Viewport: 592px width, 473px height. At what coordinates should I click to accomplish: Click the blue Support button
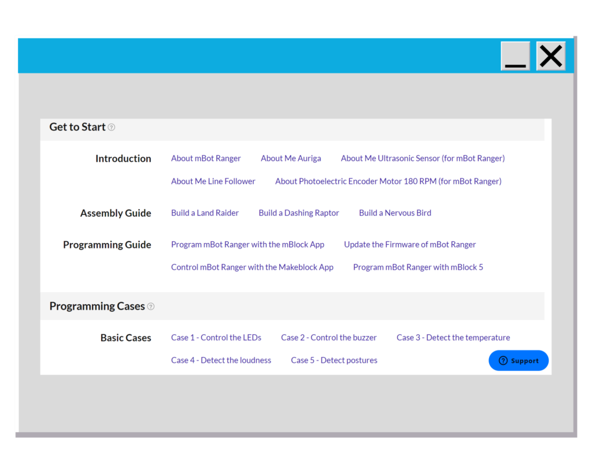tap(519, 360)
